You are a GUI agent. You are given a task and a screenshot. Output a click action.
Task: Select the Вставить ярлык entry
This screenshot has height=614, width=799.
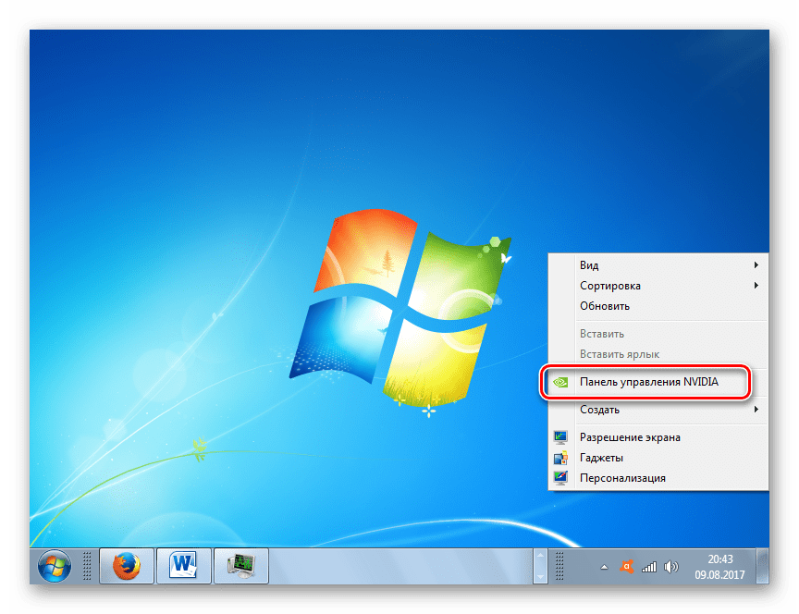(658, 354)
